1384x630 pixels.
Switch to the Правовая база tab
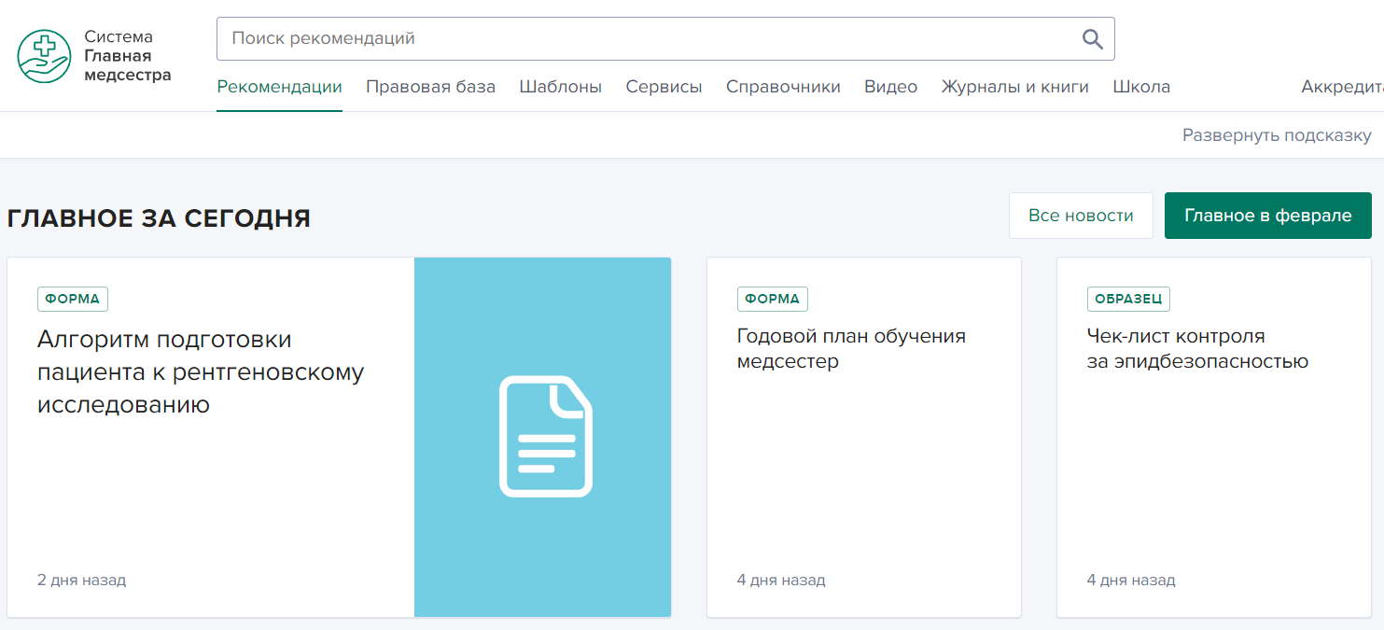430,87
